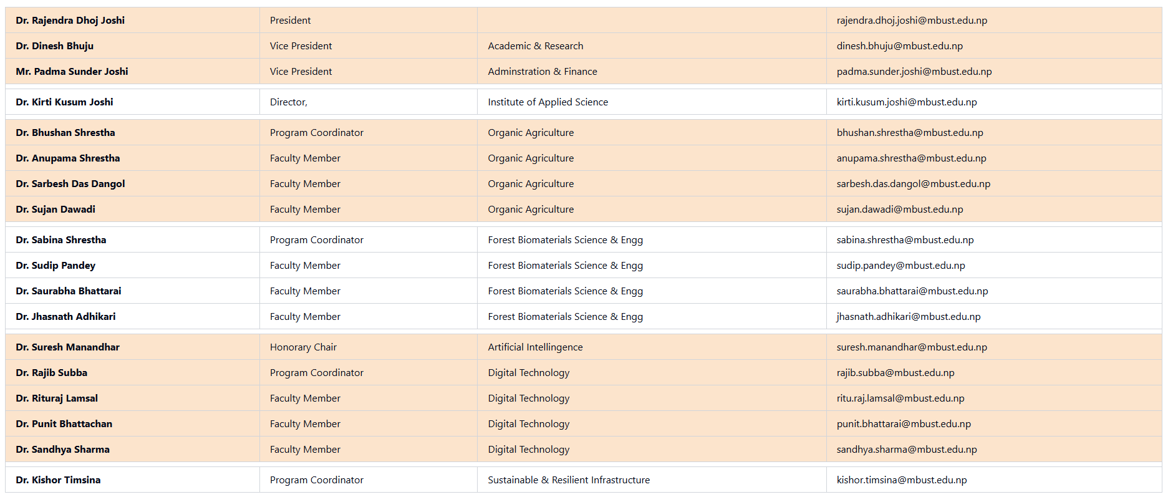Open email sudip.pandey@mbust.edu.np

(900, 266)
